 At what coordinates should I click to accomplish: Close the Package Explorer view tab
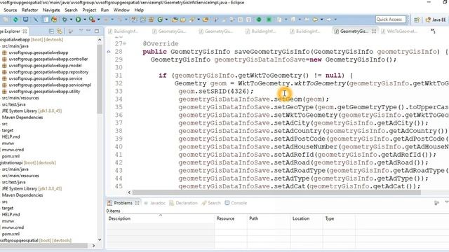coord(25,31)
